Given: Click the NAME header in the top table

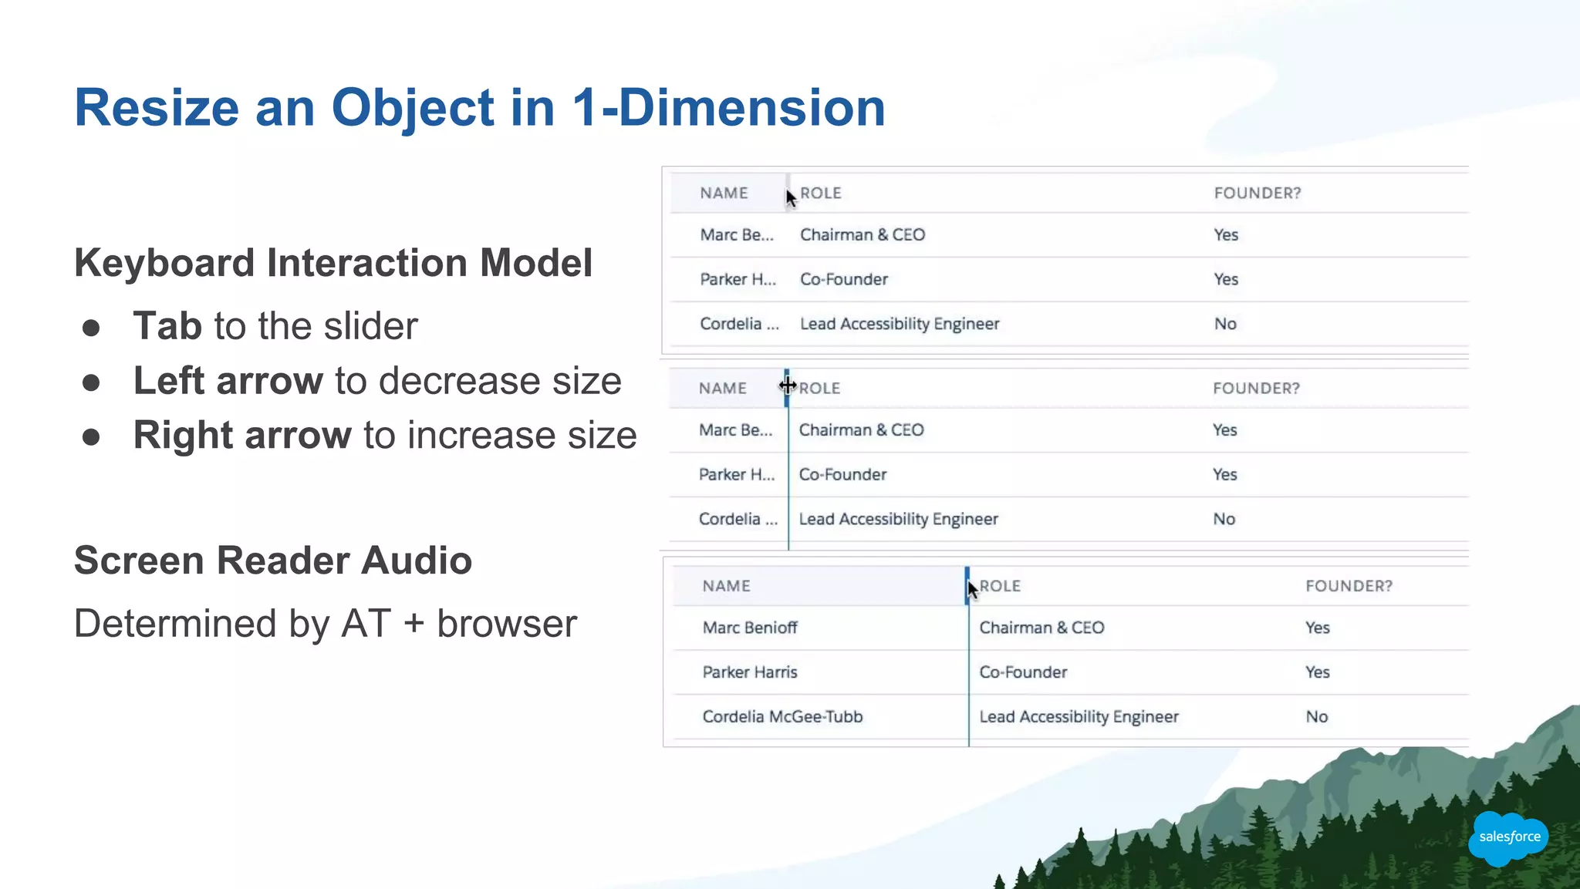Looking at the screenshot, I should pyautogui.click(x=724, y=193).
